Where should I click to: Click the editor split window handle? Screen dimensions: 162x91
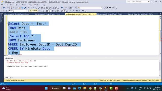point(160,16)
